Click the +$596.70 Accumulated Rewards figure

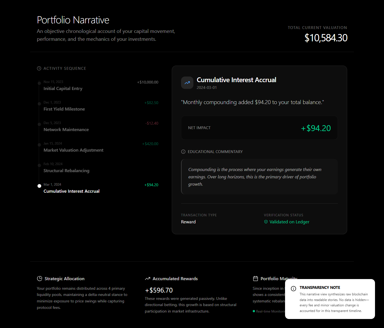click(x=159, y=290)
